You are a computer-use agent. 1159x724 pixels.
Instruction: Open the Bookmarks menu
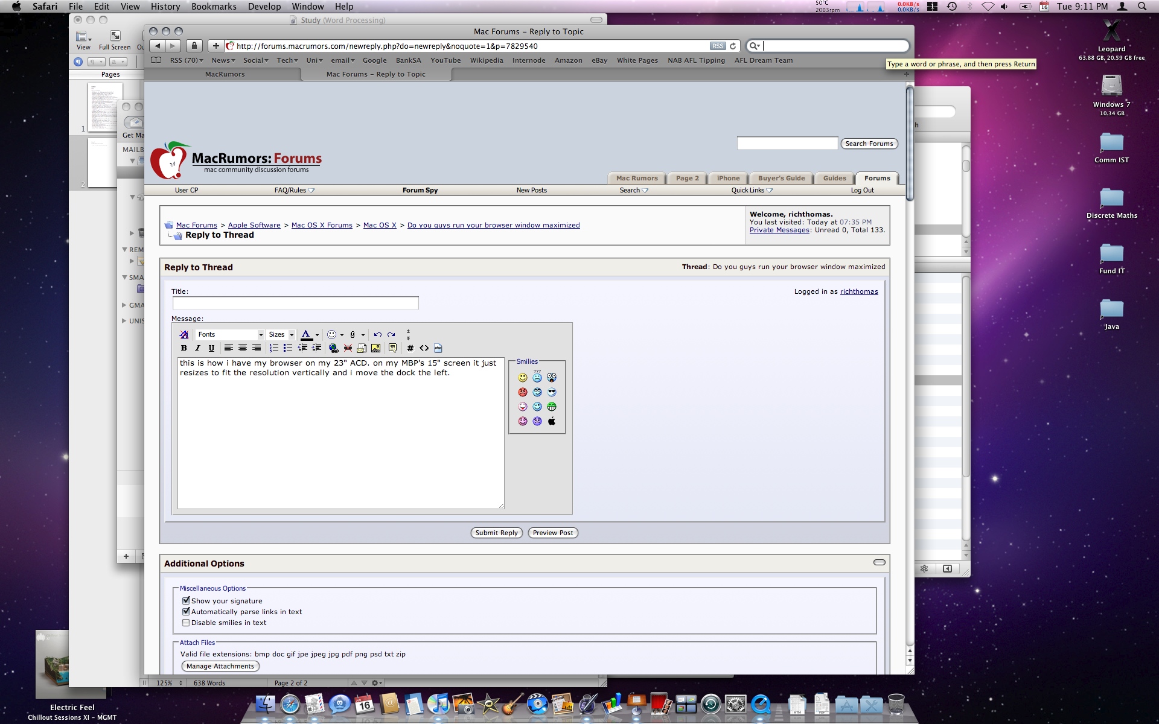pos(214,7)
